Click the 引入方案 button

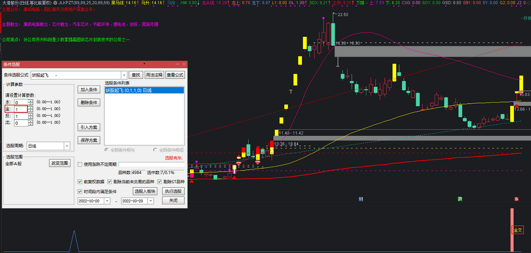pyautogui.click(x=89, y=127)
